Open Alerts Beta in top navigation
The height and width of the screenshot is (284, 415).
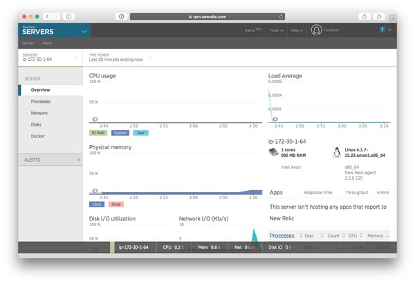pos(253,30)
